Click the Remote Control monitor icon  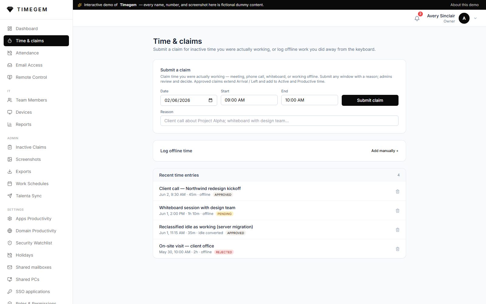click(x=10, y=77)
